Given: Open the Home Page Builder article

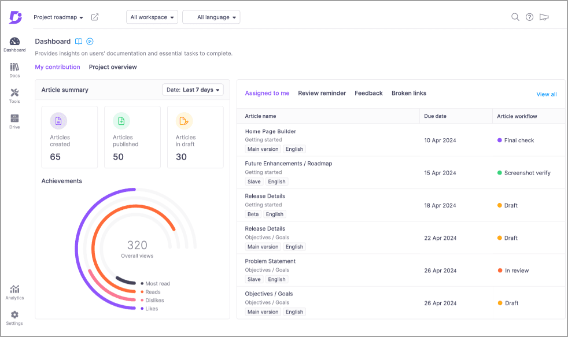Looking at the screenshot, I should [271, 131].
